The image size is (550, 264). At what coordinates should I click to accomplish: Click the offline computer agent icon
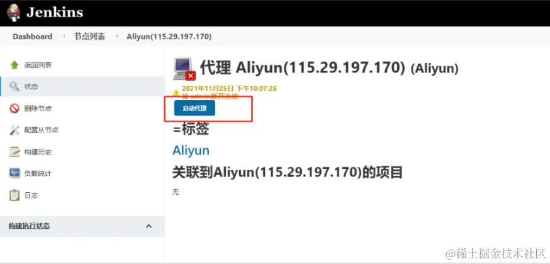point(184,69)
